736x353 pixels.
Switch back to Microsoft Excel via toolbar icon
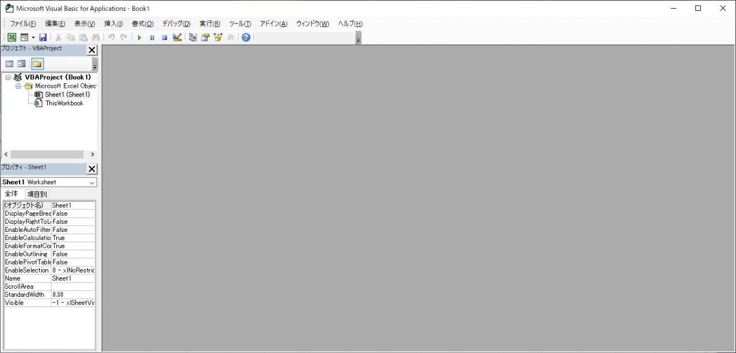[11, 37]
